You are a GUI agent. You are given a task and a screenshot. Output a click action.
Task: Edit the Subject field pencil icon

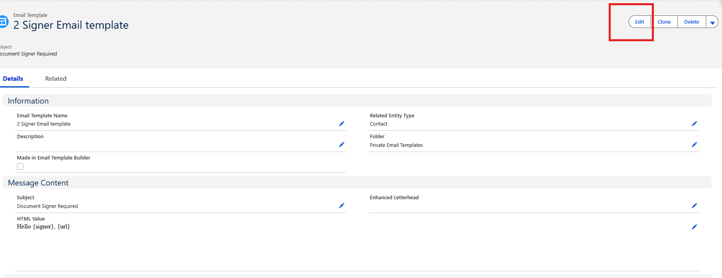[342, 206]
